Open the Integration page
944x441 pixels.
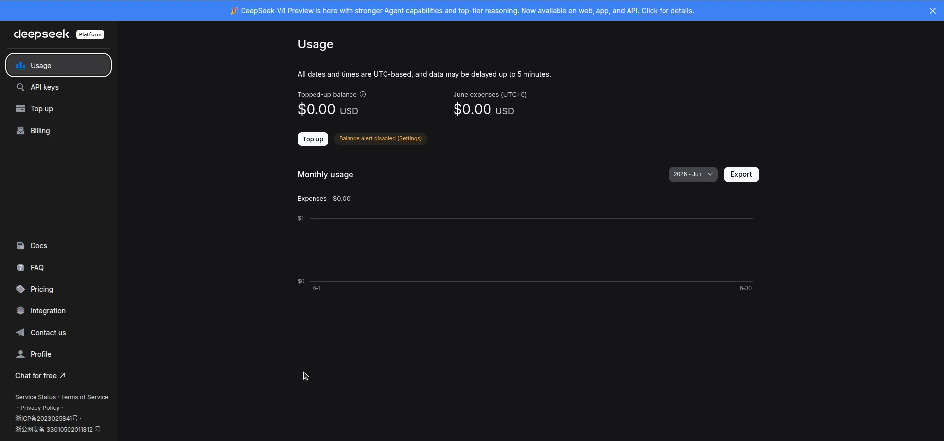pos(59,311)
